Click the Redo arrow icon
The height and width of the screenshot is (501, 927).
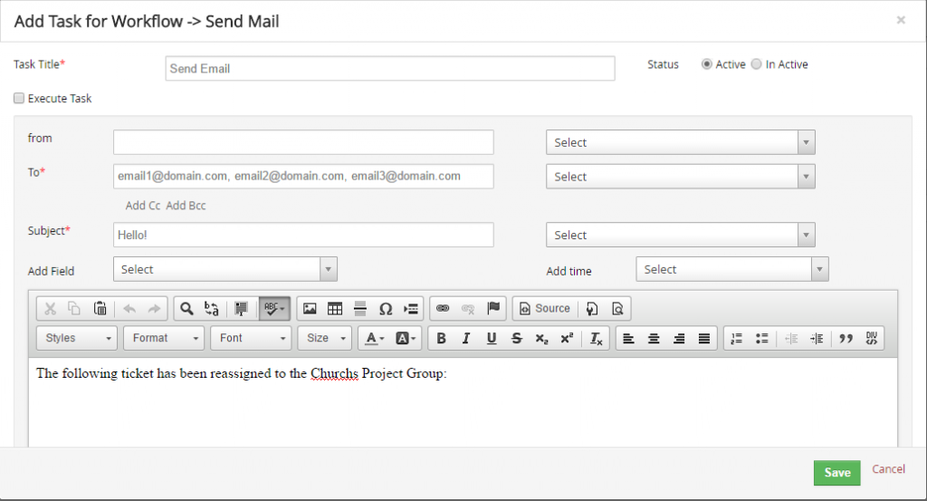(154, 309)
